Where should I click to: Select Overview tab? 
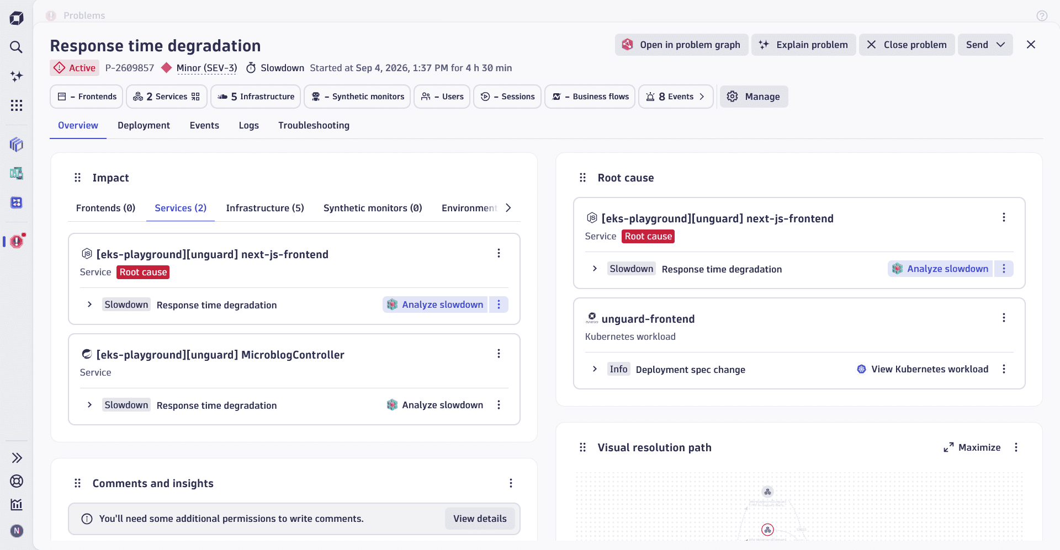(78, 125)
